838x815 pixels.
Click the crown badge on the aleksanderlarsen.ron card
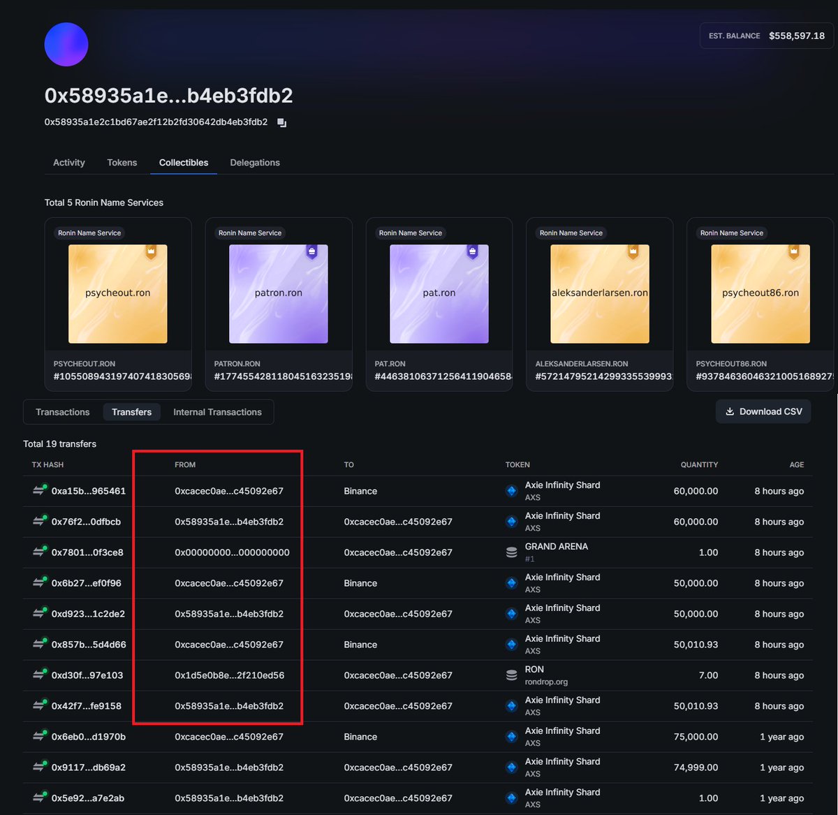(x=633, y=251)
